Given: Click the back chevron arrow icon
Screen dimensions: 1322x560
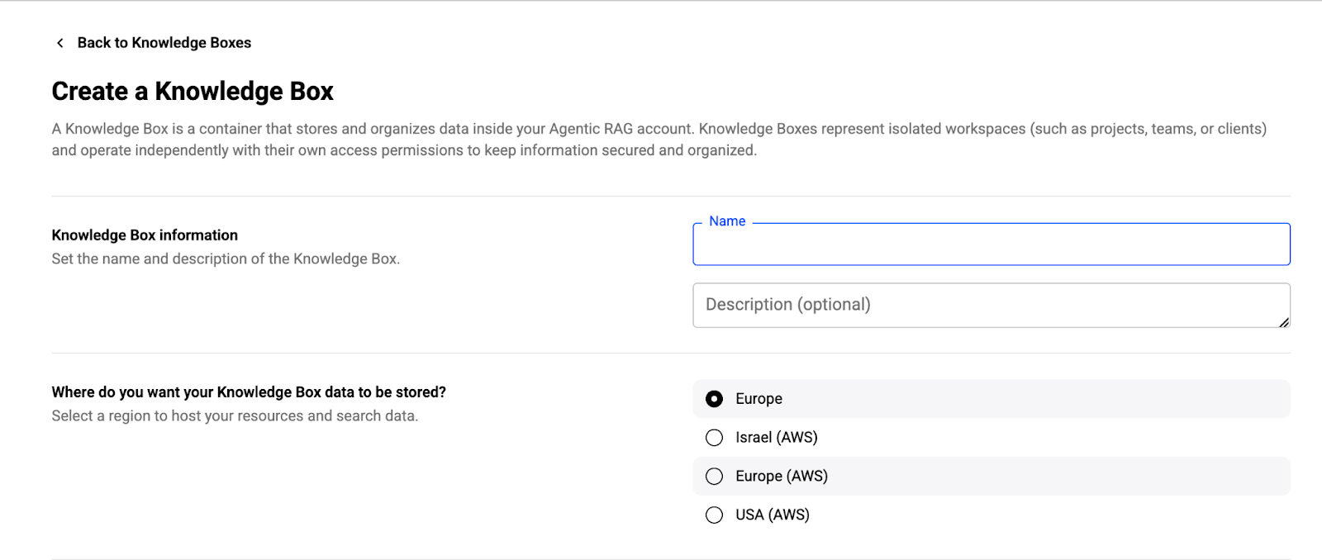Looking at the screenshot, I should coord(59,43).
